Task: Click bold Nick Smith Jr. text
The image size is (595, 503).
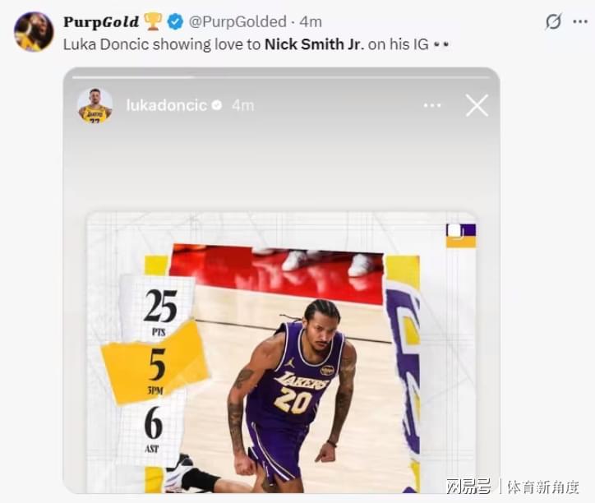Action: coord(314,44)
